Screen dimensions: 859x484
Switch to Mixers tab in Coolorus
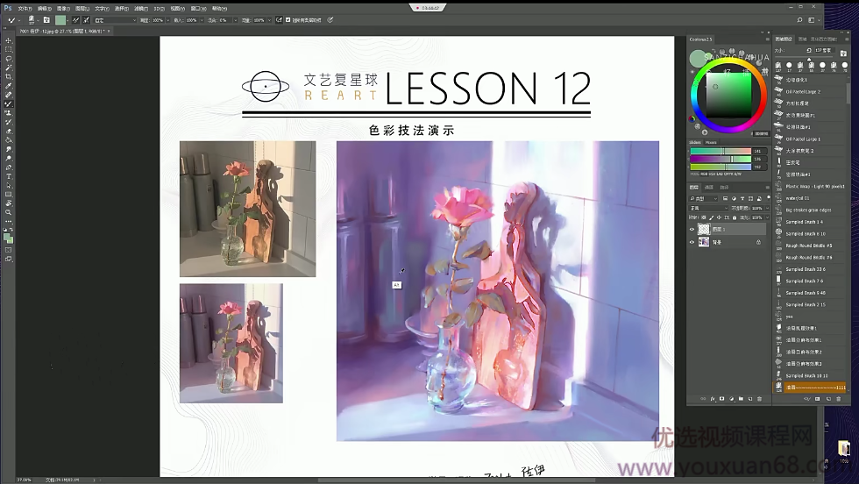tap(711, 143)
